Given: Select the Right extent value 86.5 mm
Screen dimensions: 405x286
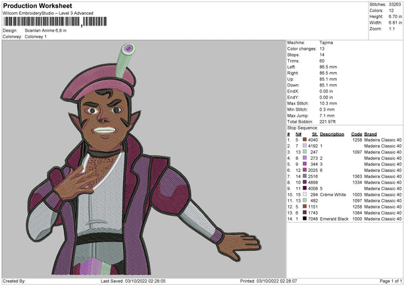Looking at the screenshot, I should (x=328, y=73).
